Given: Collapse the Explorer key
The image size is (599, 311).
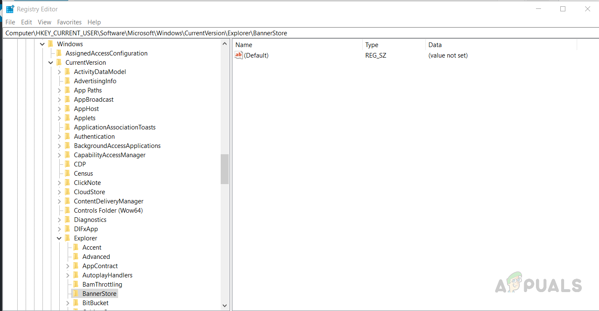Looking at the screenshot, I should click(x=59, y=238).
